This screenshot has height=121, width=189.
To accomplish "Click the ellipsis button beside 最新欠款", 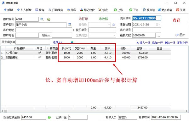I will click(159, 36).
